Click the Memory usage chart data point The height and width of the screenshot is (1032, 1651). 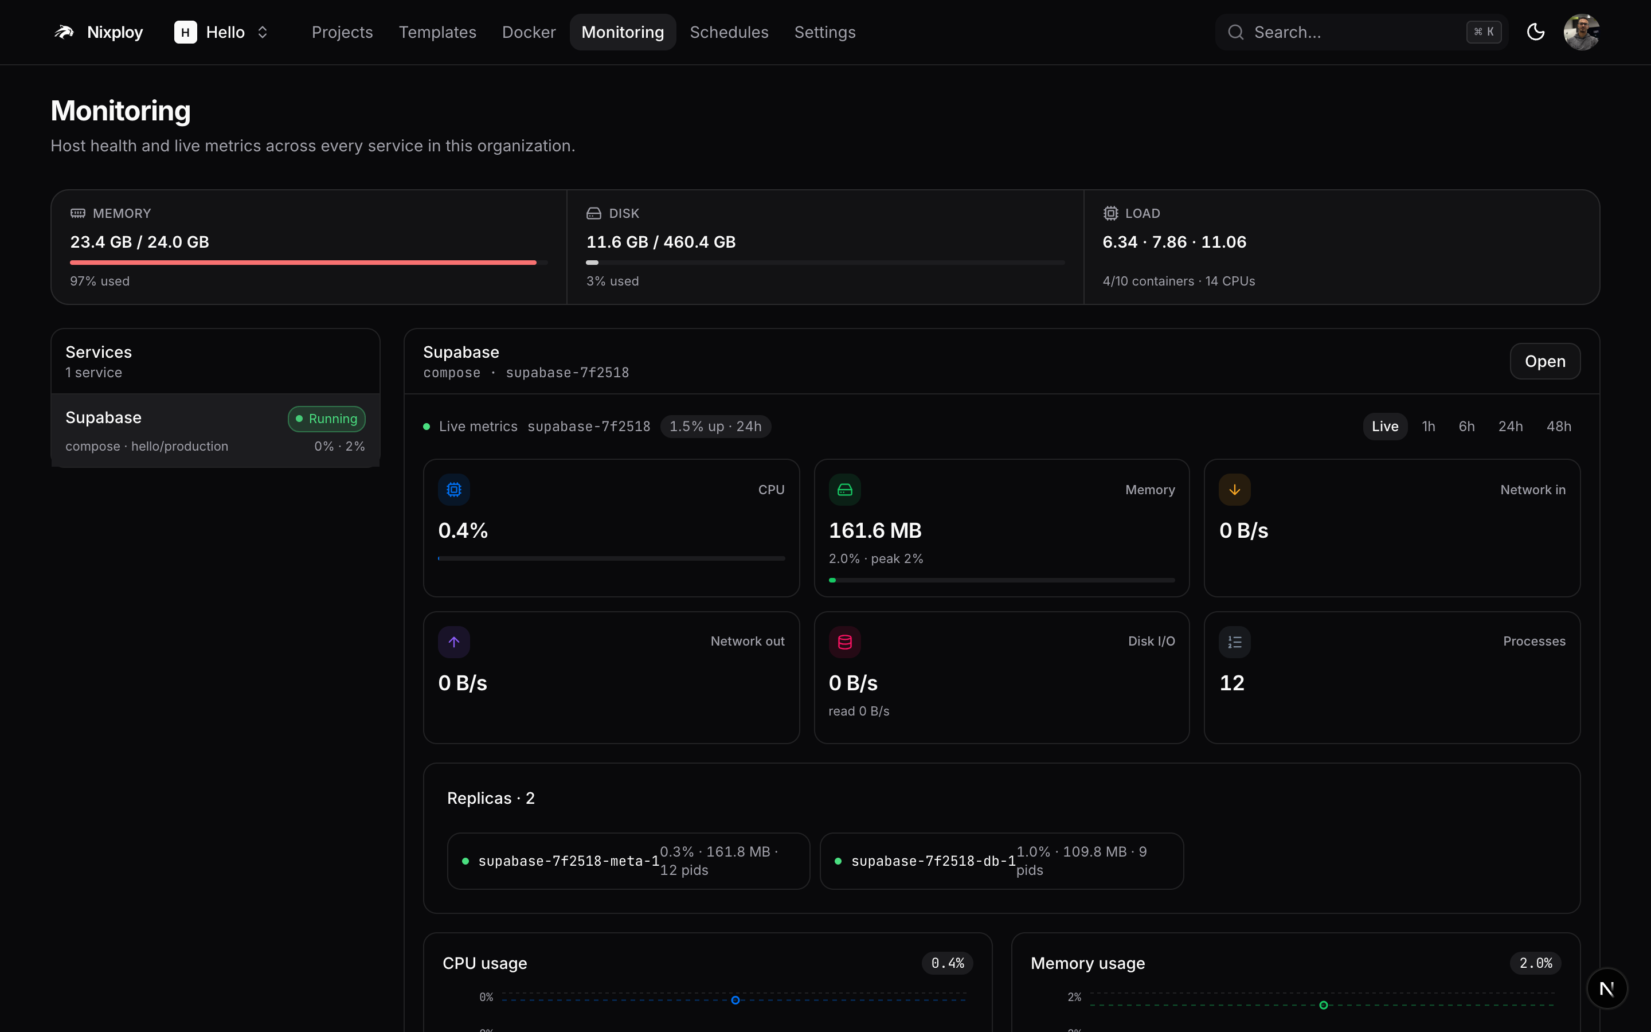point(1324,1004)
